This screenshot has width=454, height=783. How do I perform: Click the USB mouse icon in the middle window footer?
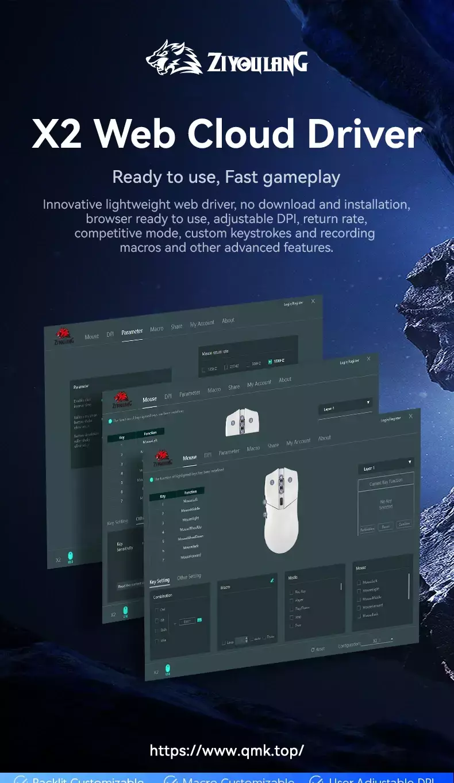point(125,611)
